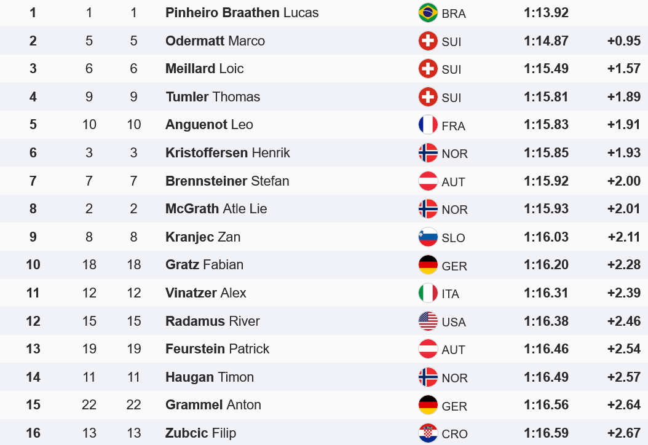Click the Feurstein Patrick name
Viewport: 648px width, 445px height.
(x=217, y=349)
